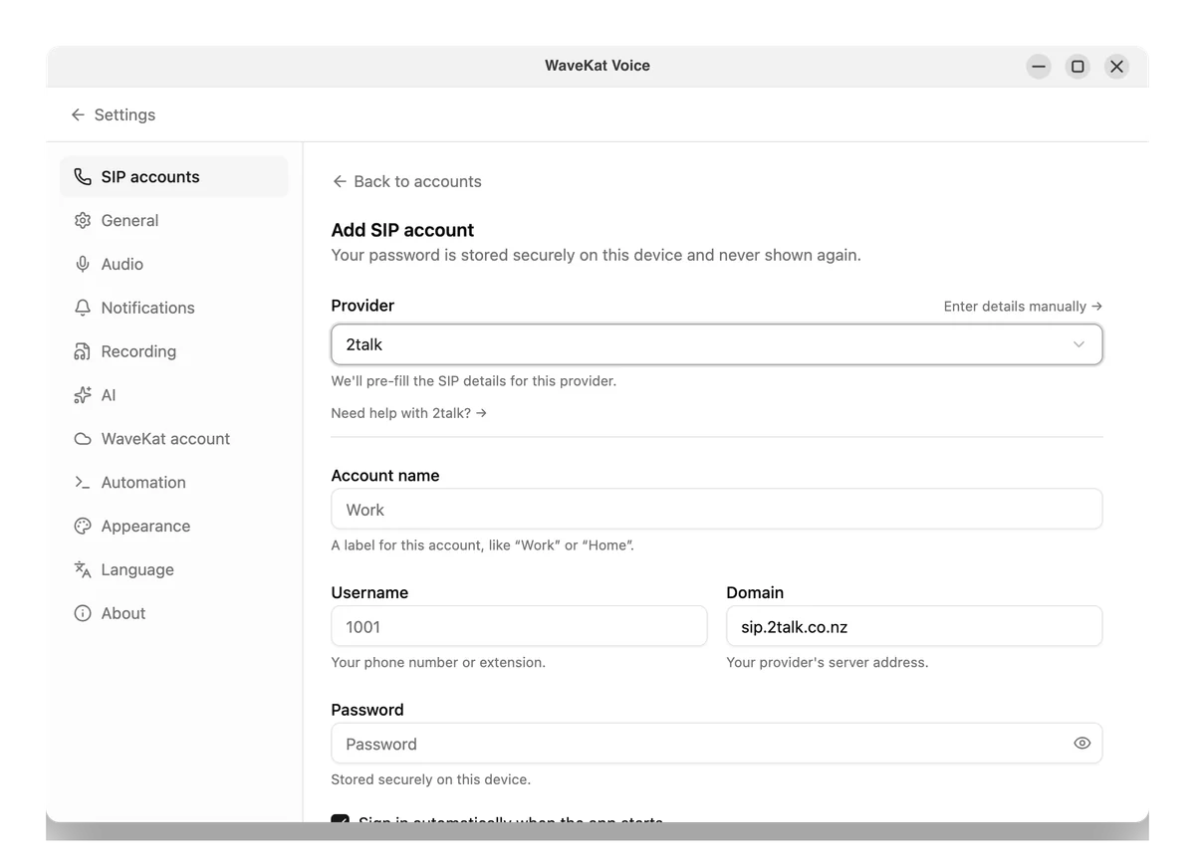Open the AI settings section
The width and height of the screenshot is (1195, 868).
coord(174,395)
